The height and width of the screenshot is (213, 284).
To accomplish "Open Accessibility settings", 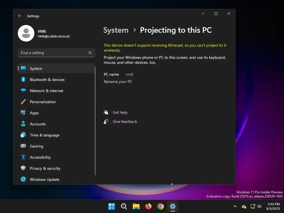I will (56, 157).
